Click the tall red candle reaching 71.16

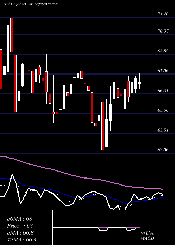12,35
